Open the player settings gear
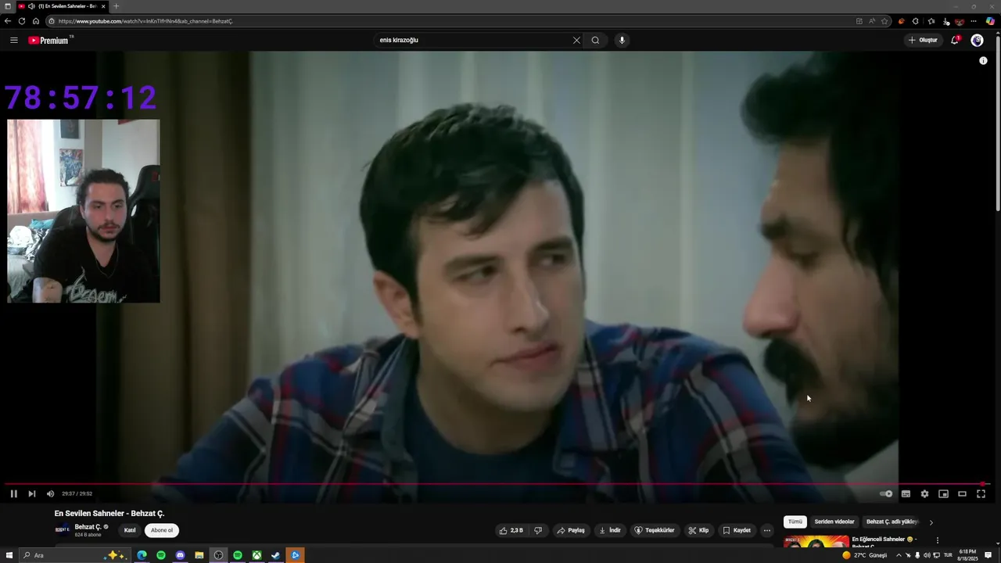This screenshot has height=563, width=1001. [x=924, y=493]
